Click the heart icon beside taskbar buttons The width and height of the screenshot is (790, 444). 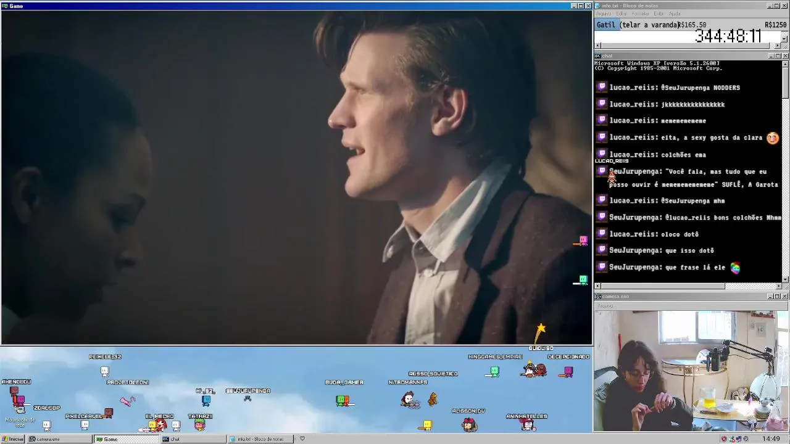pos(302,439)
